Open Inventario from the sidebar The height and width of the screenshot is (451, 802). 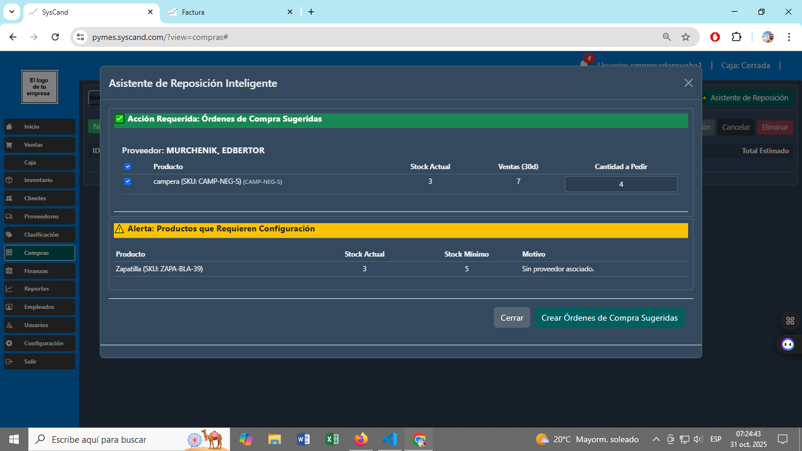[x=39, y=180]
